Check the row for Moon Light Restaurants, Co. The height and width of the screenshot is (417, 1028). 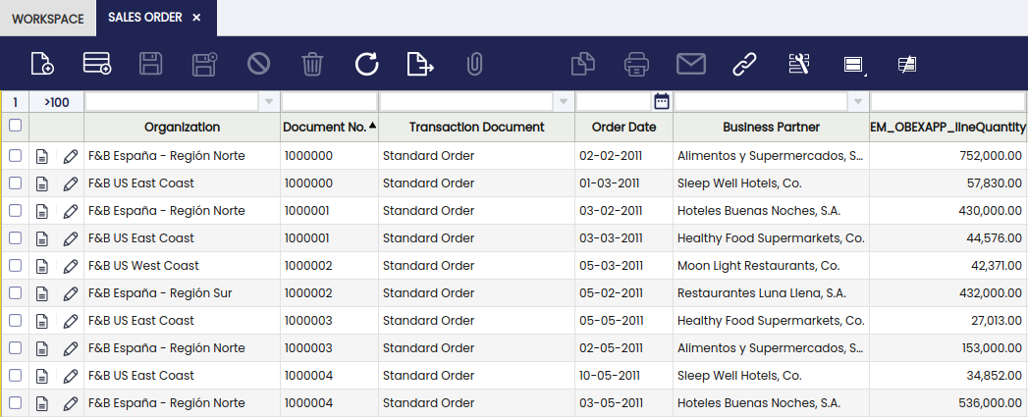point(15,266)
